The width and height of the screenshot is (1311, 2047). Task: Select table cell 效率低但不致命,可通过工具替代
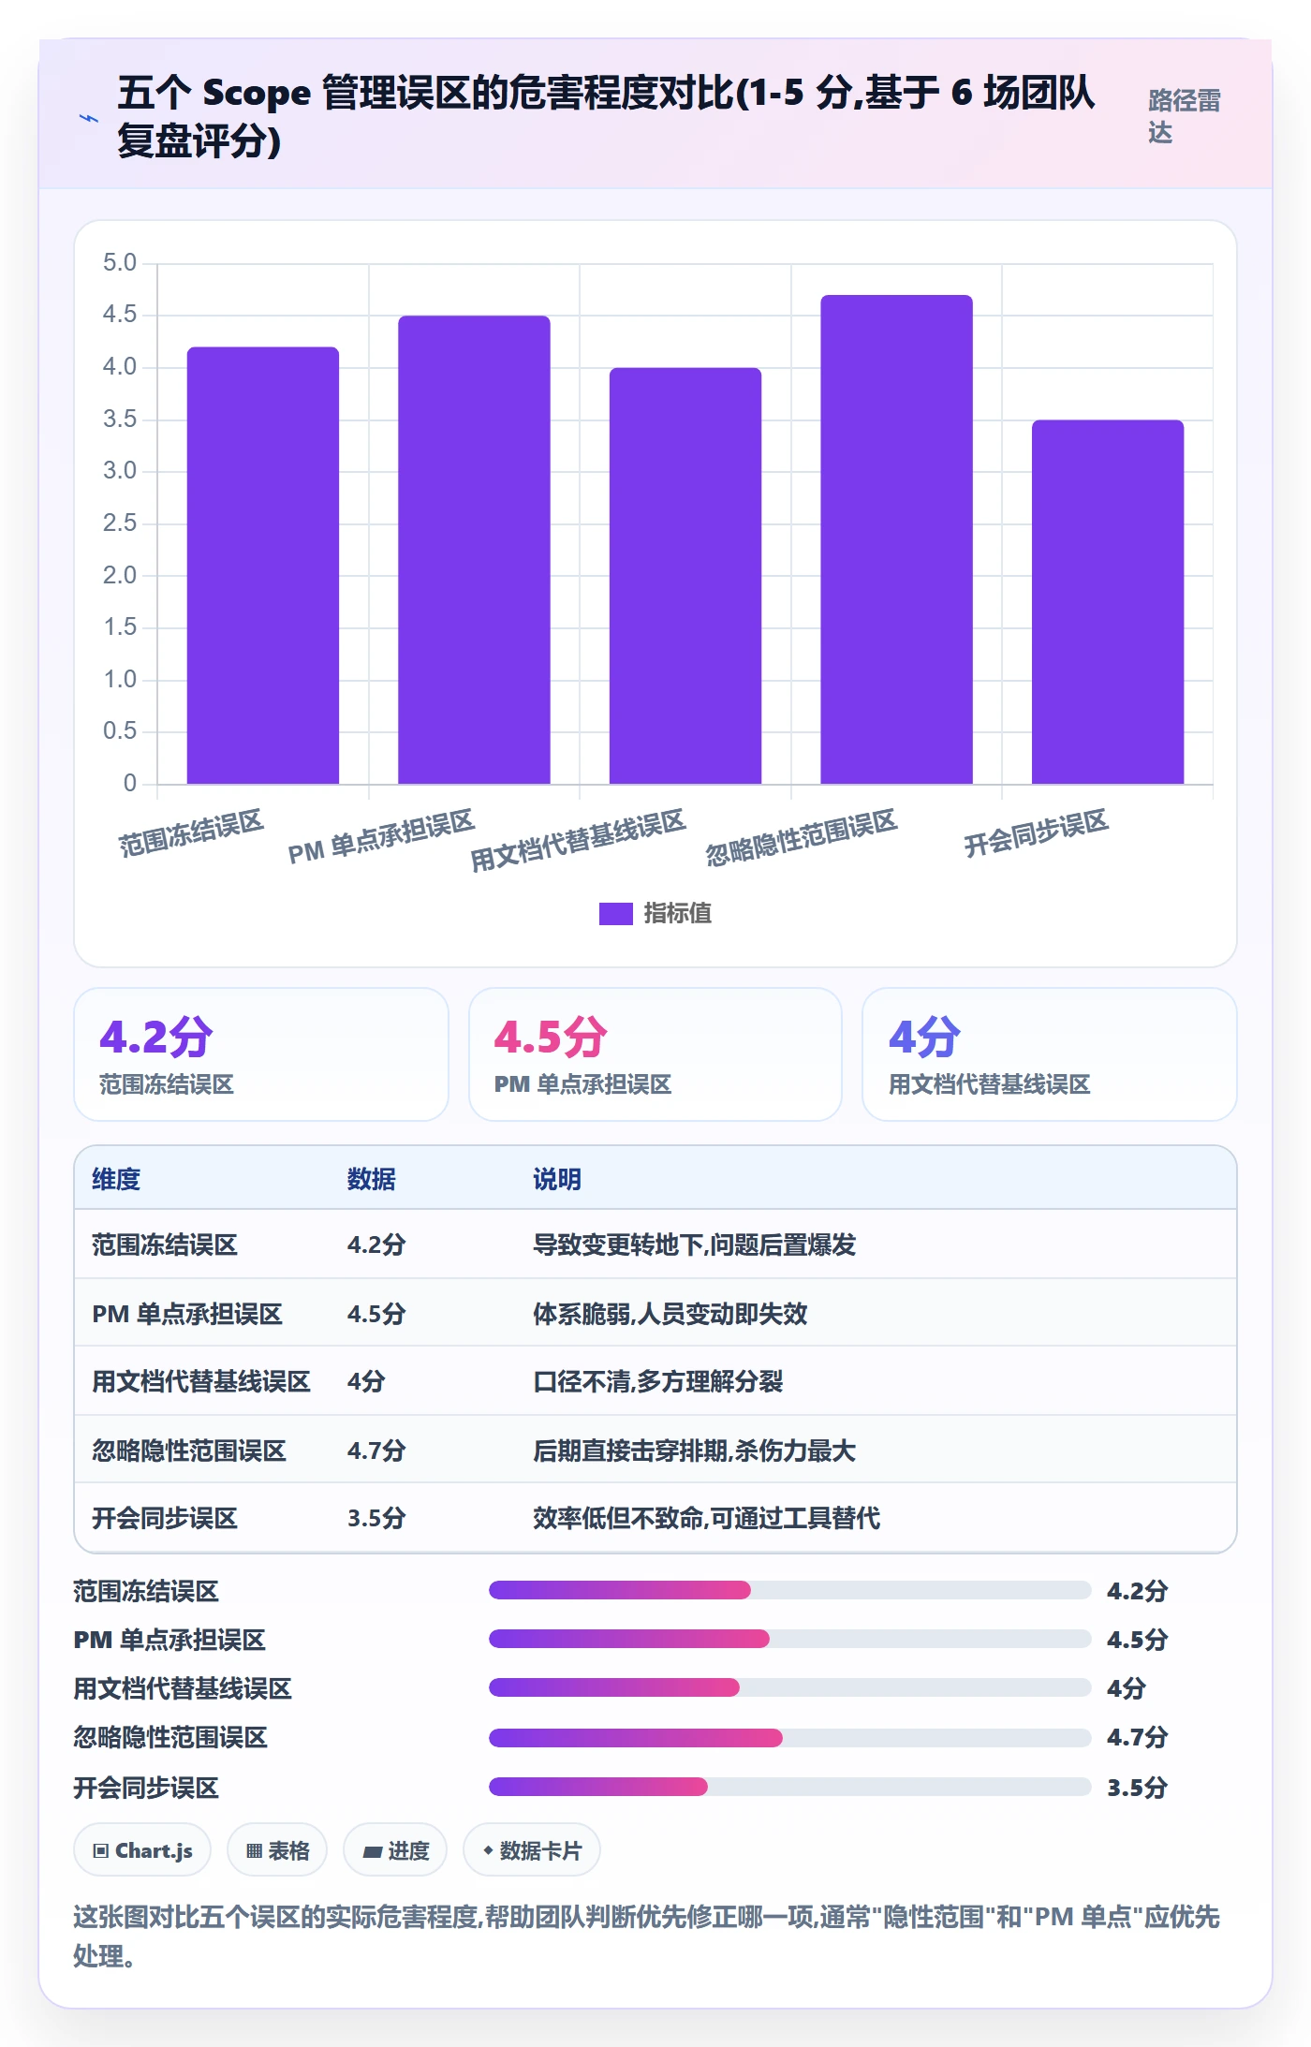707,1518
